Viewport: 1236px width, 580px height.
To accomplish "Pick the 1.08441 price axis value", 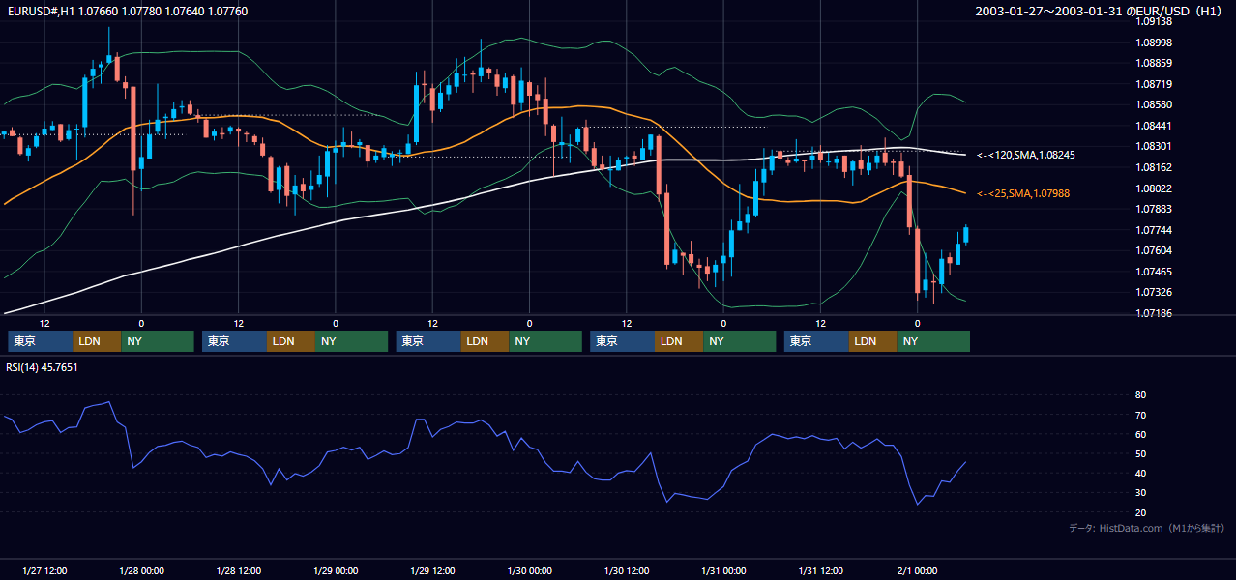I will click(1154, 126).
